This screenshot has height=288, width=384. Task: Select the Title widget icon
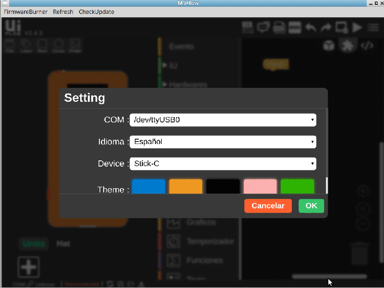[10, 46]
